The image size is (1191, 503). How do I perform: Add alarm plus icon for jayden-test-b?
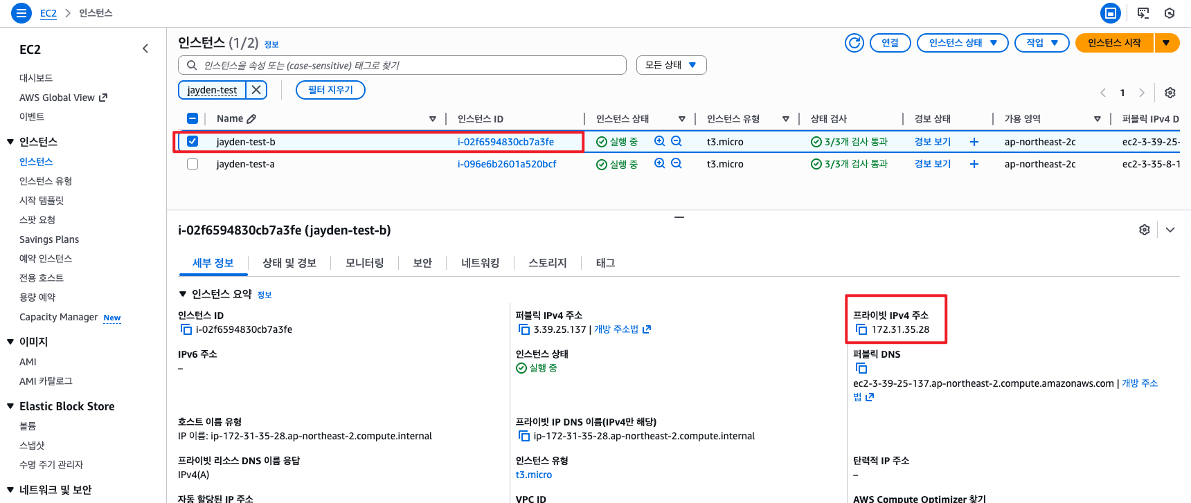coord(974,142)
